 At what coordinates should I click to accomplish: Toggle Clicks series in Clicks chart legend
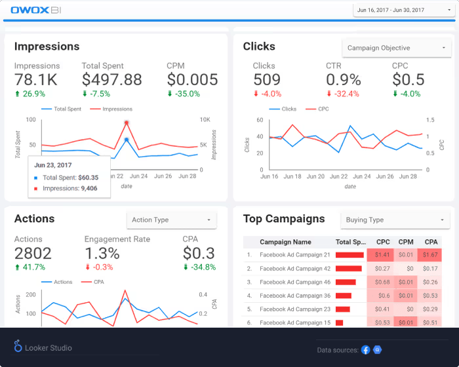tap(283, 109)
